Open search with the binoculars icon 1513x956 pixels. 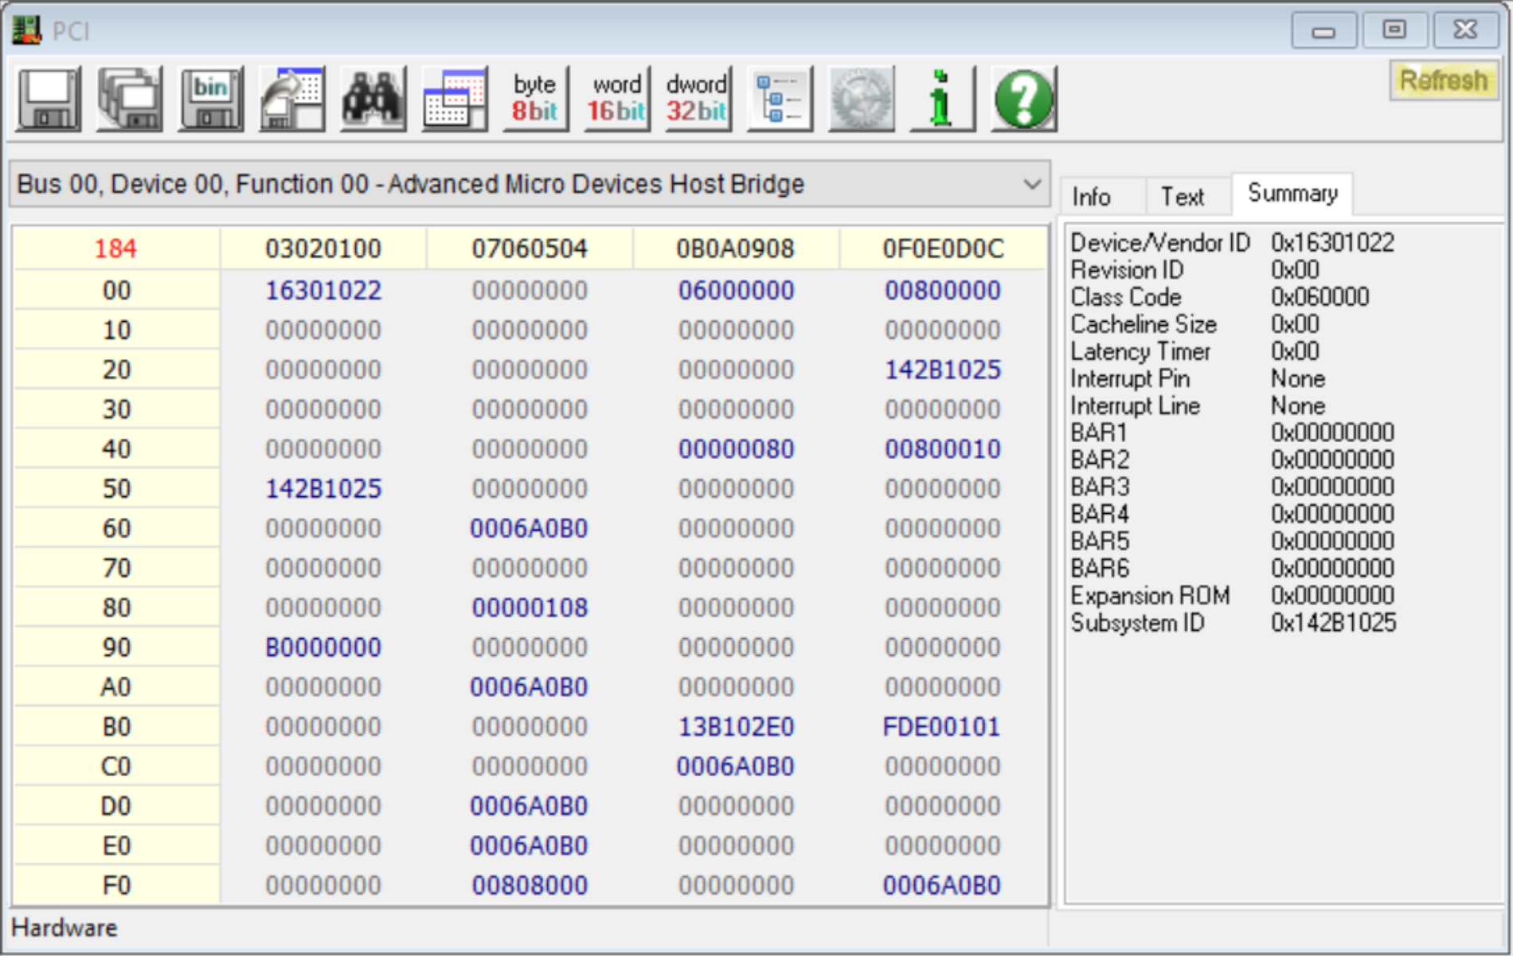tap(373, 98)
